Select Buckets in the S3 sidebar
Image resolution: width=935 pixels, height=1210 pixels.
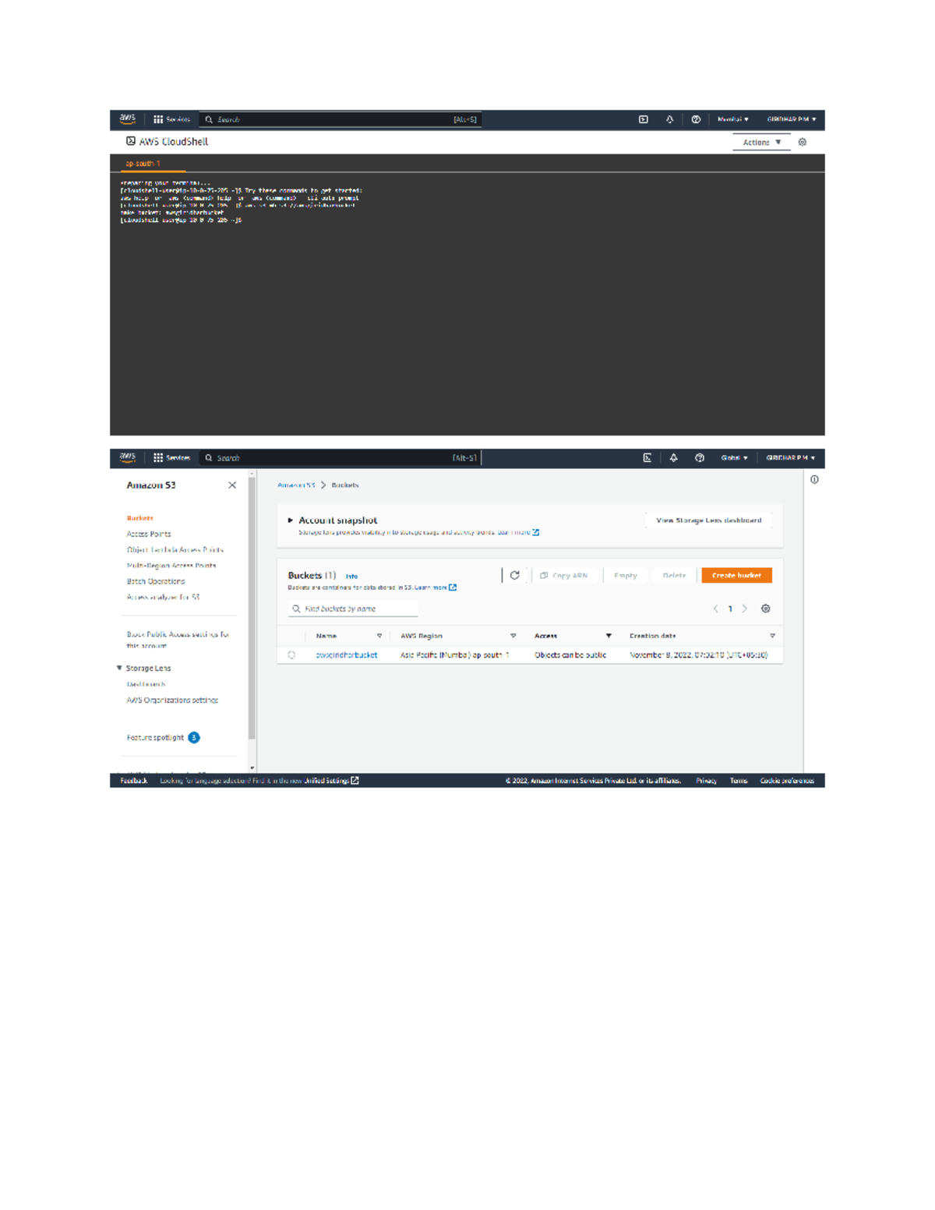(140, 518)
